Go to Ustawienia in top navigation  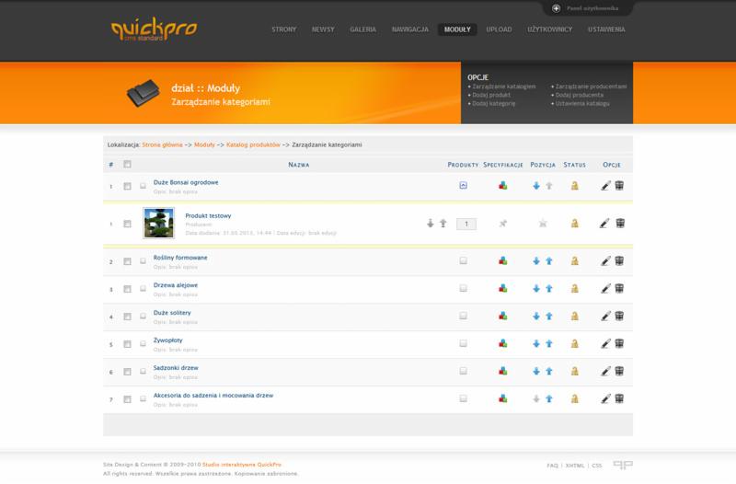606,29
